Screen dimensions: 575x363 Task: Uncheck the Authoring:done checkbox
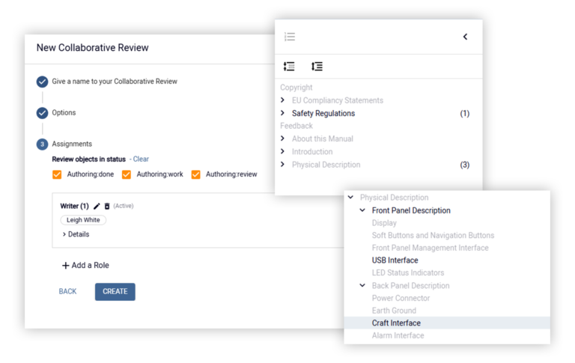point(57,174)
